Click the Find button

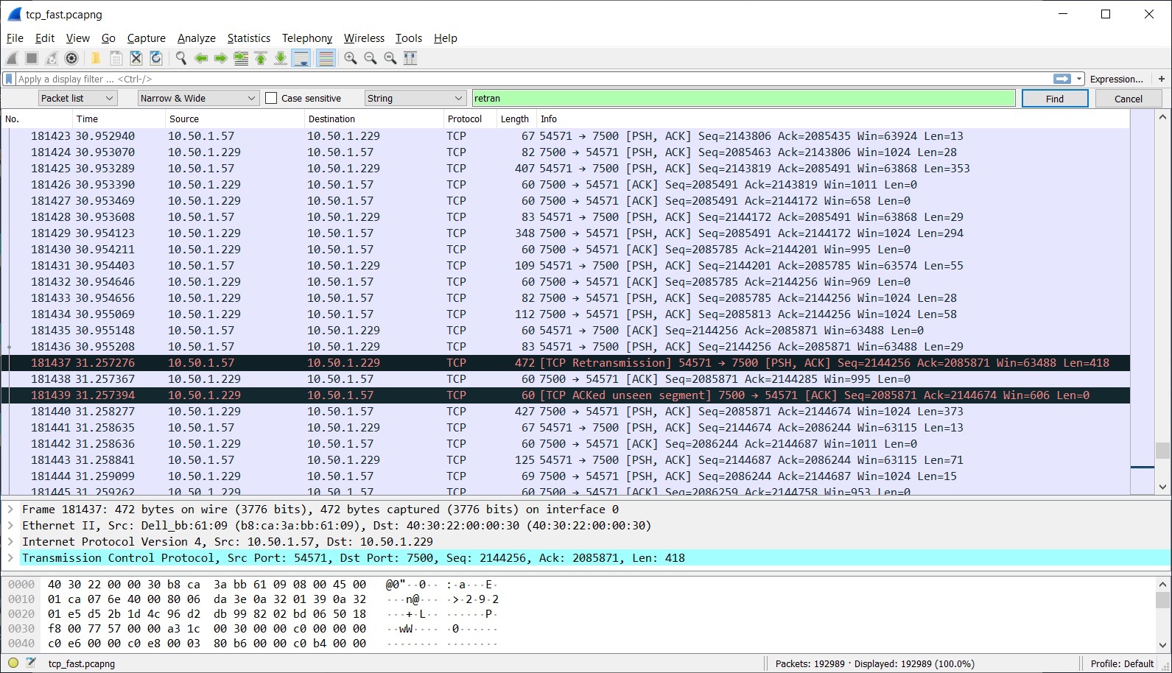(1055, 99)
